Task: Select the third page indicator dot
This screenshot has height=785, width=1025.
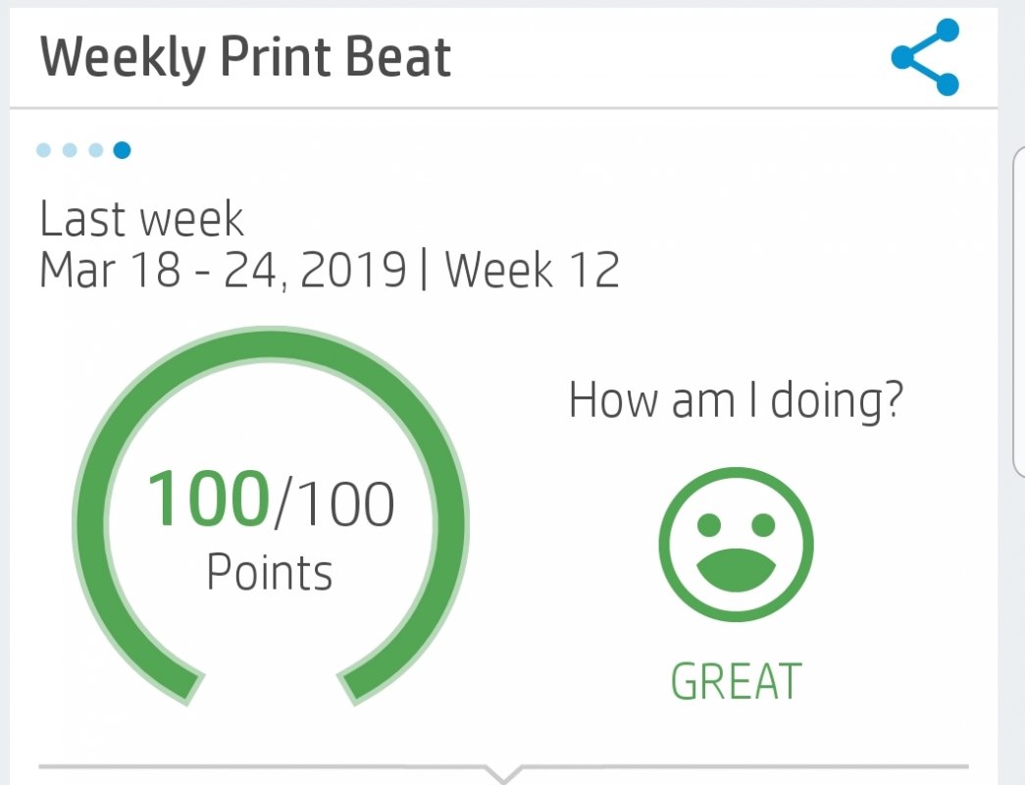Action: pyautogui.click(x=96, y=150)
